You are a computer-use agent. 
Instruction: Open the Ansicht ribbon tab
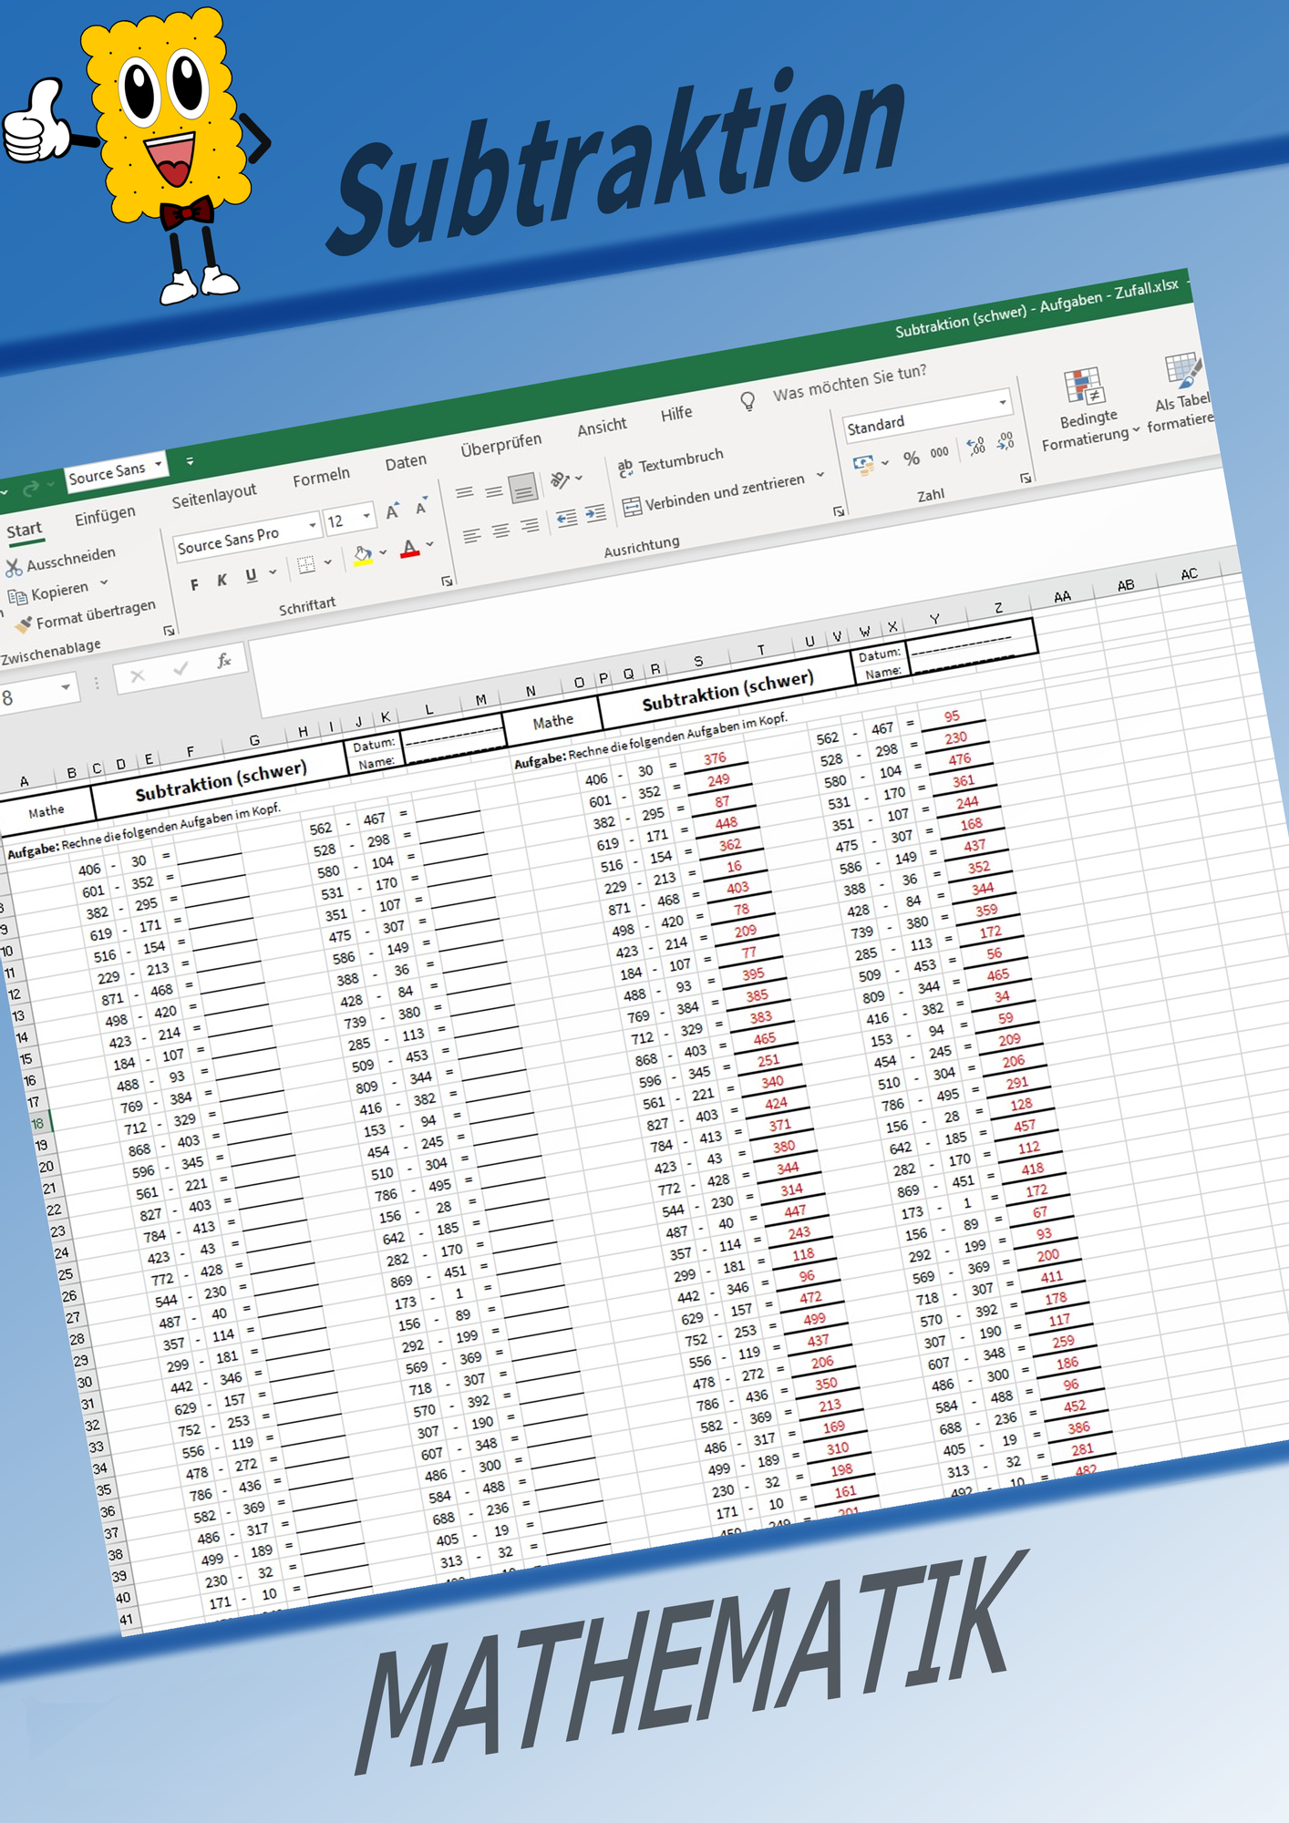602,427
